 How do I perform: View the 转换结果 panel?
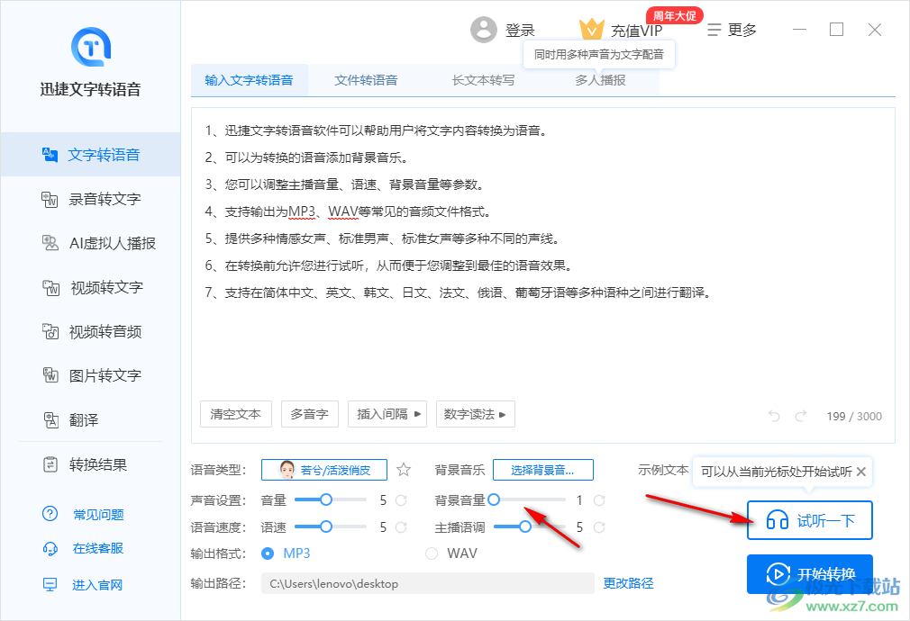90,464
